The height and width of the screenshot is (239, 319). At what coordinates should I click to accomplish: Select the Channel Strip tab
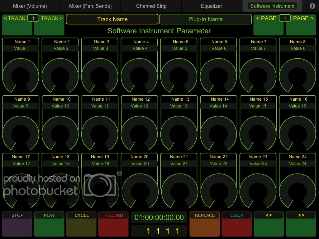pos(151,6)
